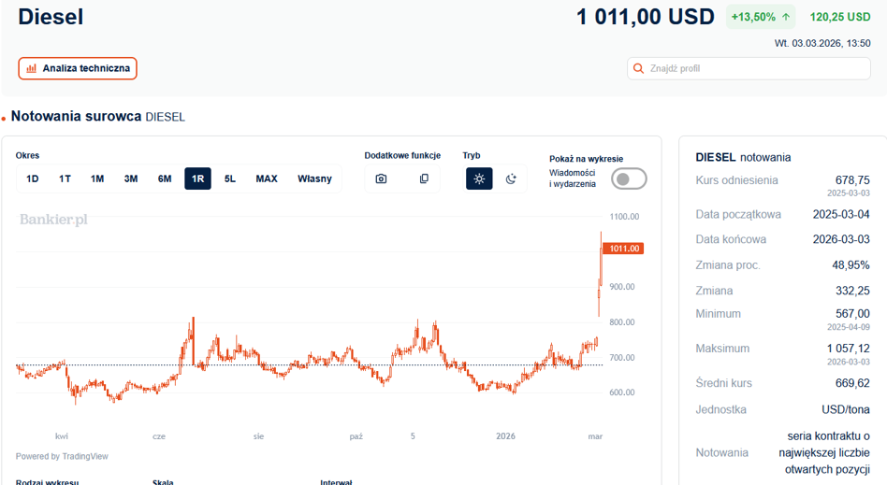Viewport: 887px width, 485px height.
Task: Select the 5L period tab
Action: pos(229,178)
